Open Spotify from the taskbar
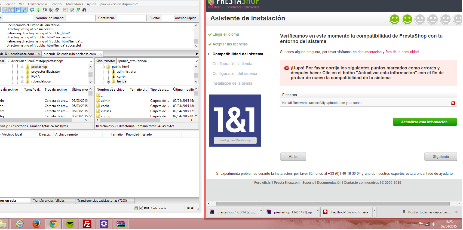Image resolution: width=463 pixels, height=230 pixels. (70, 224)
